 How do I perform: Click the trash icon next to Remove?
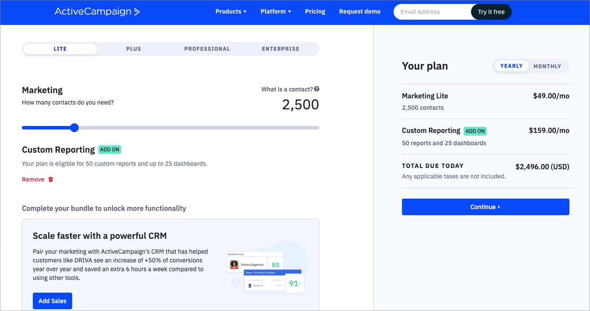[x=50, y=179]
